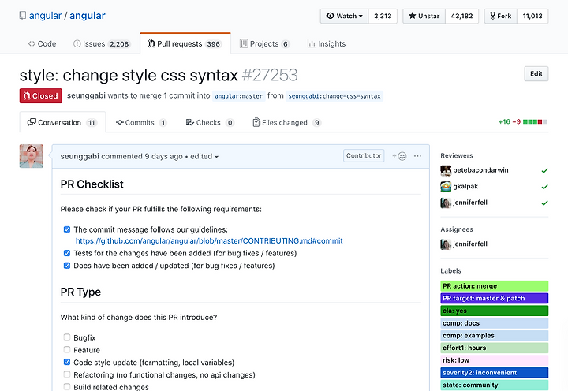The image size is (568, 391).
Task: Click the angular repository name link
Action: [x=88, y=16]
